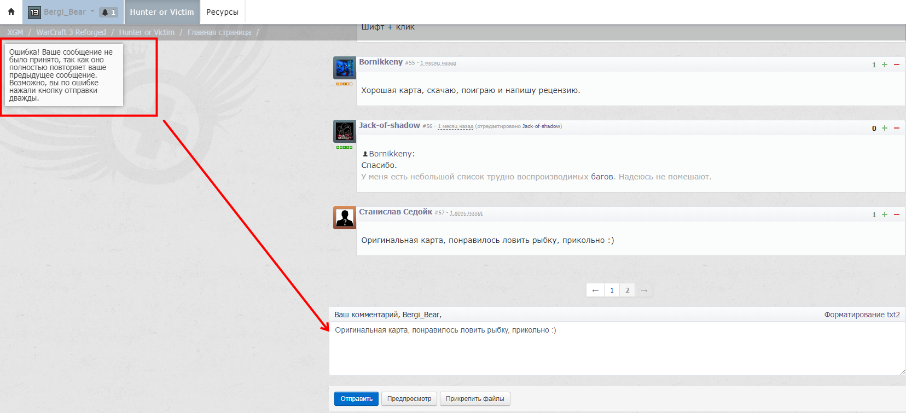Click the rating score on Bornikkeny's comment
The height and width of the screenshot is (413, 906).
click(874, 65)
